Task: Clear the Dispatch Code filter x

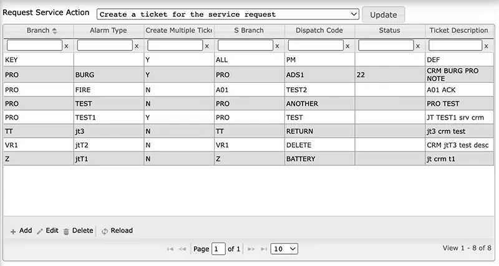Action: pos(347,46)
